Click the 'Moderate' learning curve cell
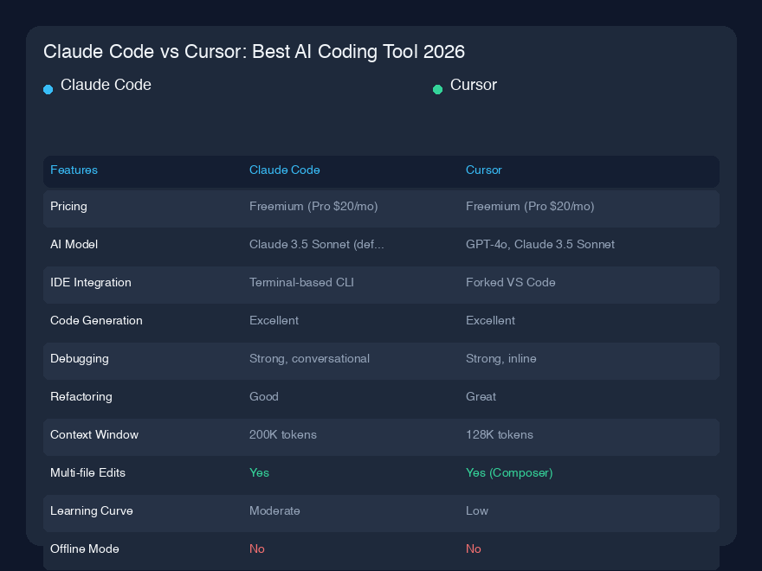Image resolution: width=762 pixels, height=571 pixels. coord(274,510)
